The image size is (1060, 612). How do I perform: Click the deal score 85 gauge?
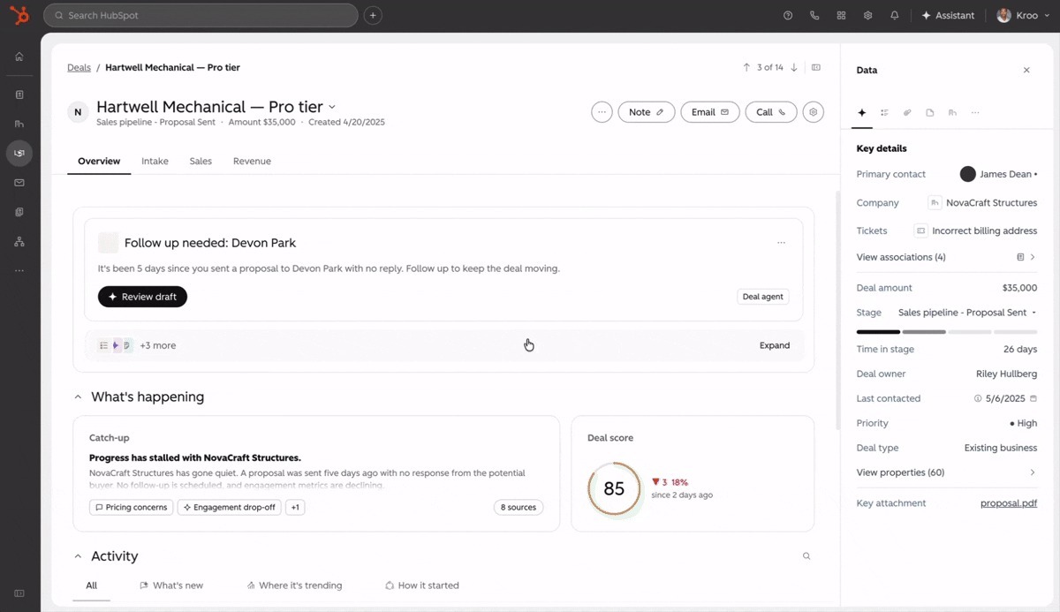coord(614,488)
